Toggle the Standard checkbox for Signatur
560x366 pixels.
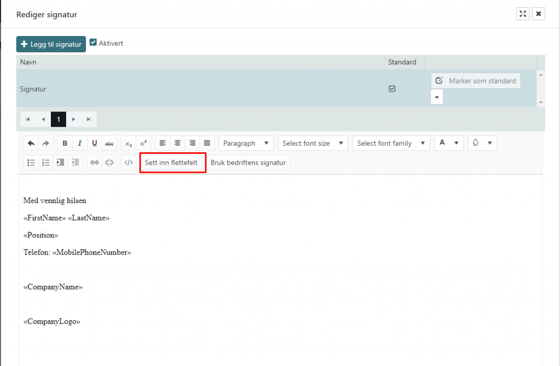(392, 89)
